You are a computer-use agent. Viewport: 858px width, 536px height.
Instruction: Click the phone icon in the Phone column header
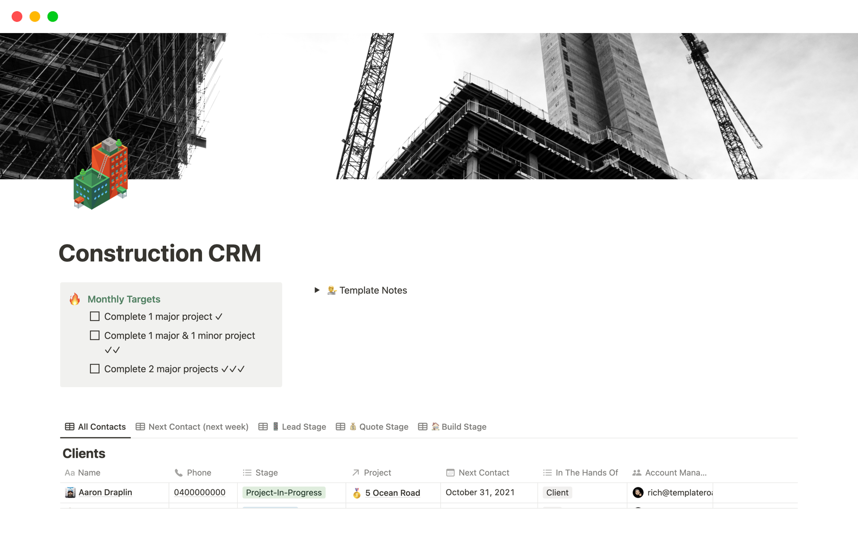tap(179, 473)
